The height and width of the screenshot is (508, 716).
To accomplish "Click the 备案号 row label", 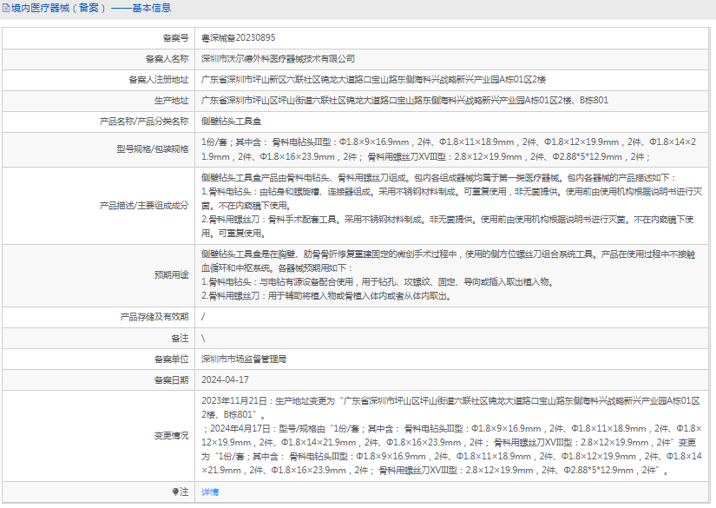I will [x=176, y=38].
